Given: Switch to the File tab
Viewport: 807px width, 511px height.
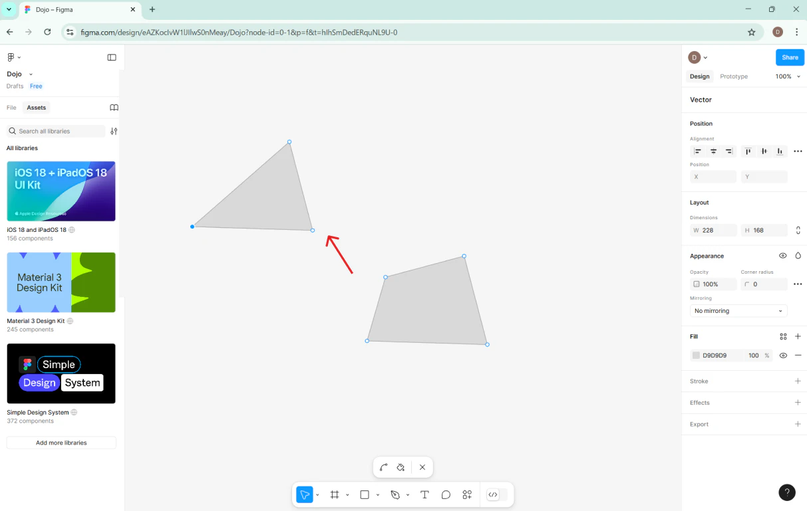Looking at the screenshot, I should [11, 108].
